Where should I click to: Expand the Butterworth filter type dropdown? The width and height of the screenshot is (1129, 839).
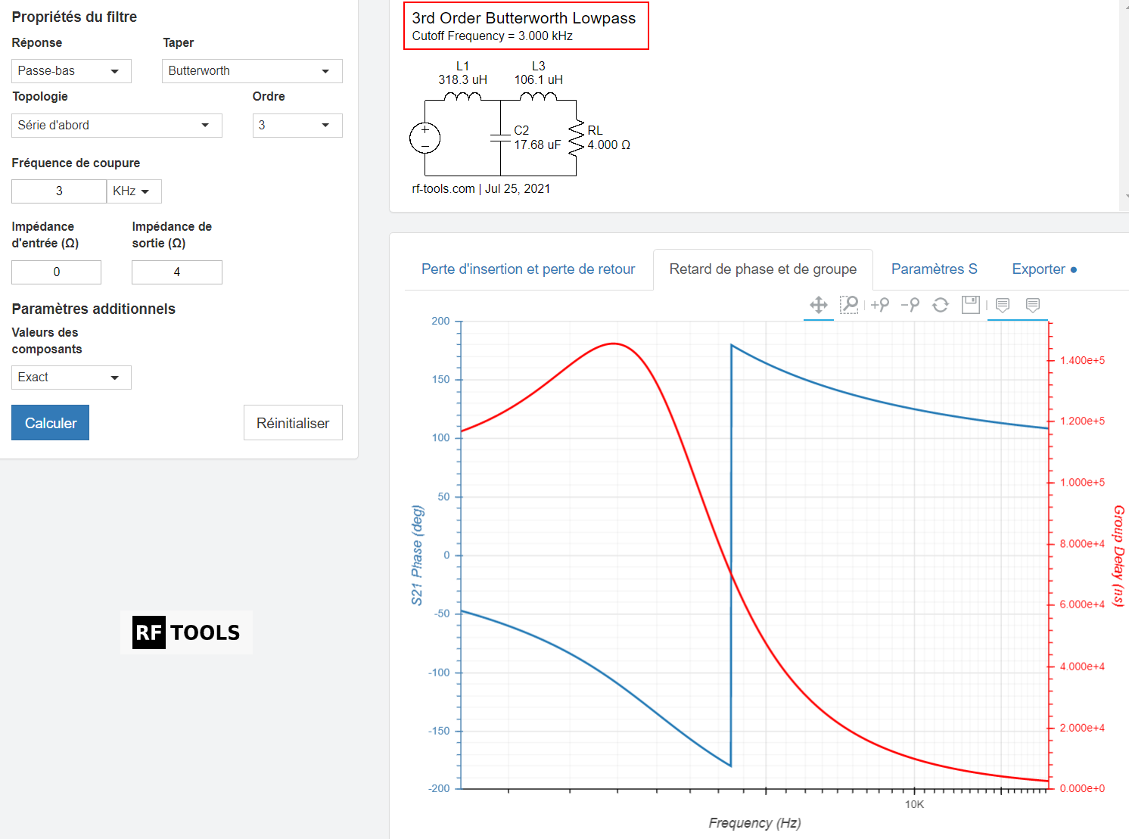point(251,71)
